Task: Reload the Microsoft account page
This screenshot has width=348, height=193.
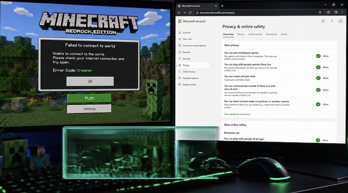Action: [190, 13]
